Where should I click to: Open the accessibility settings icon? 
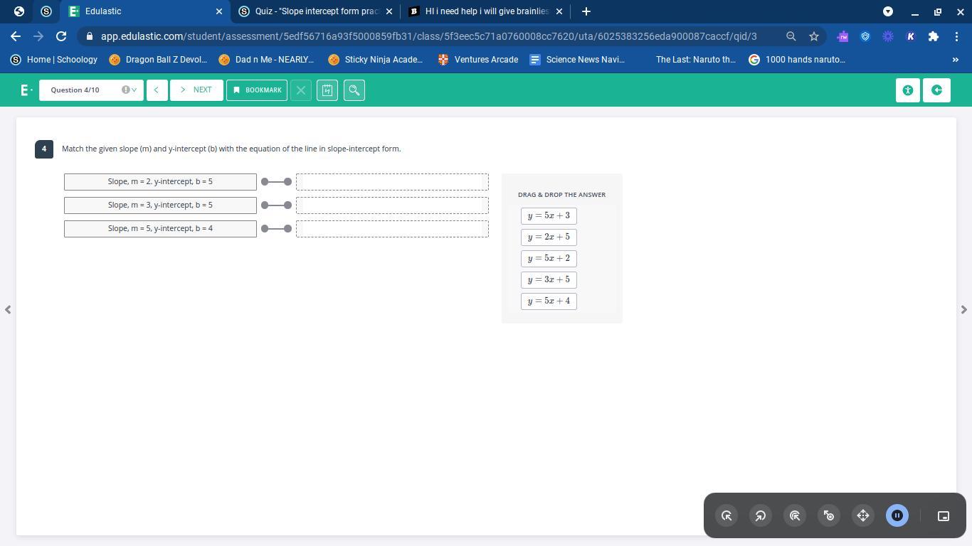click(908, 90)
